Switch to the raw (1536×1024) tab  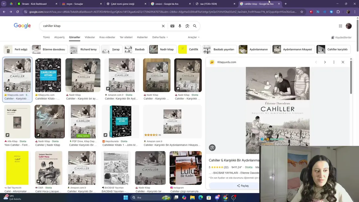(215, 4)
